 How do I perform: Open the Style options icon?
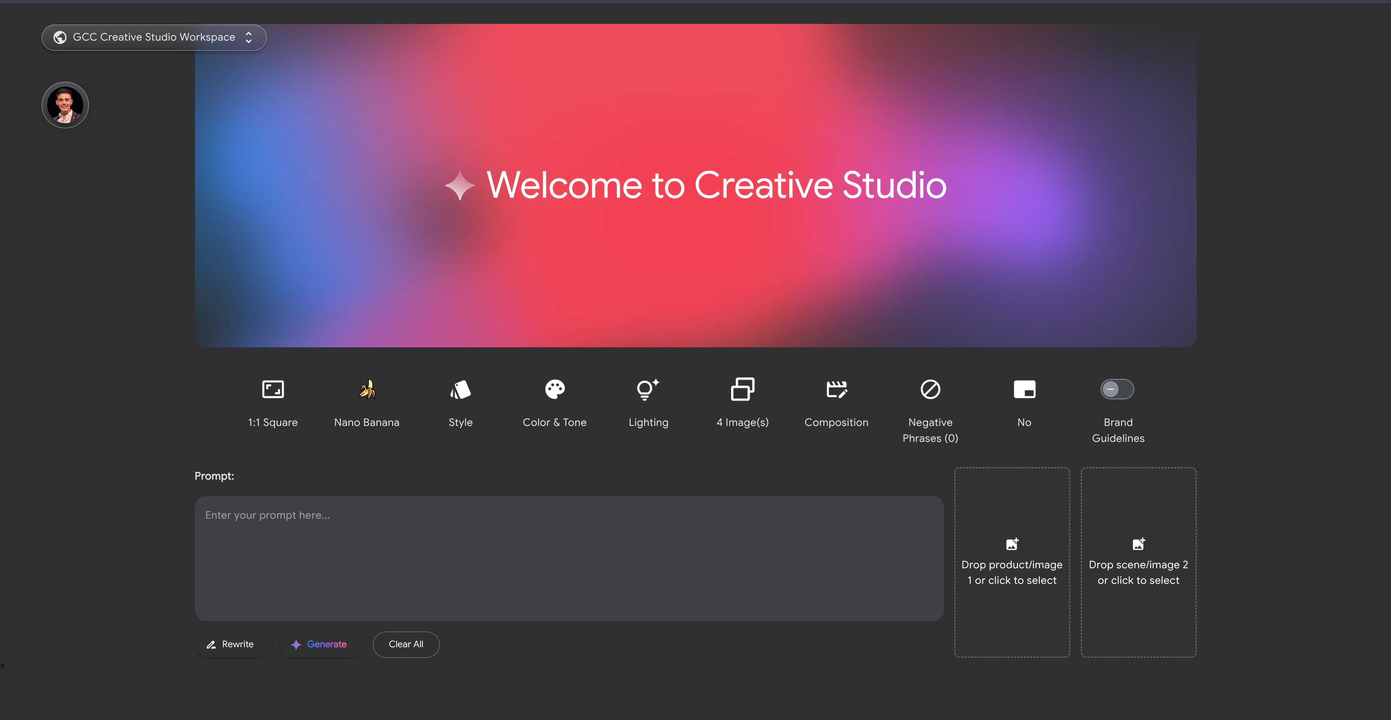[460, 389]
